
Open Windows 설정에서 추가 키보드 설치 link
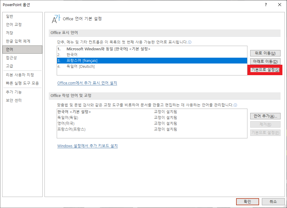coord(87,146)
